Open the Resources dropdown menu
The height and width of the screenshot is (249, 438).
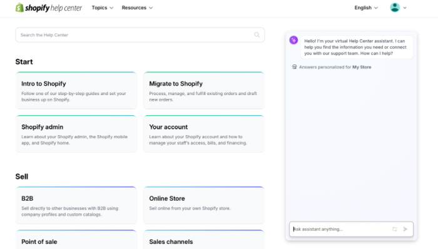tap(137, 8)
